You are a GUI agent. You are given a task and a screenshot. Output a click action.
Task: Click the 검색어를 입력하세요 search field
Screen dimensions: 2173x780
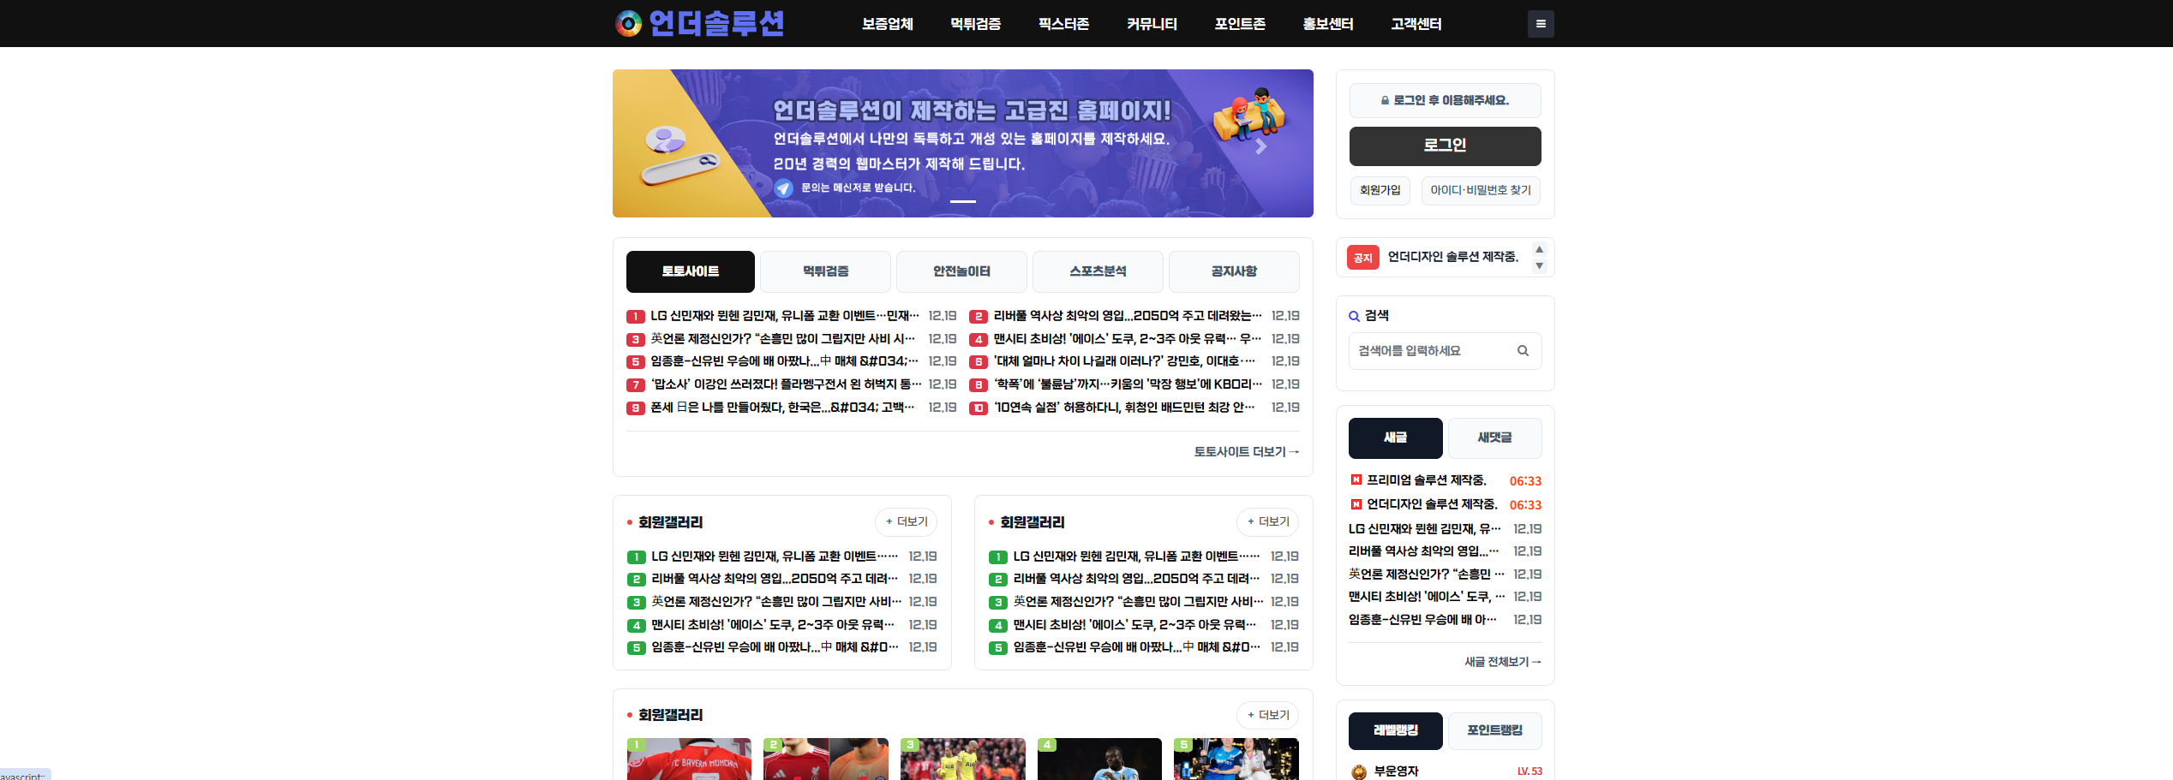(x=1431, y=351)
